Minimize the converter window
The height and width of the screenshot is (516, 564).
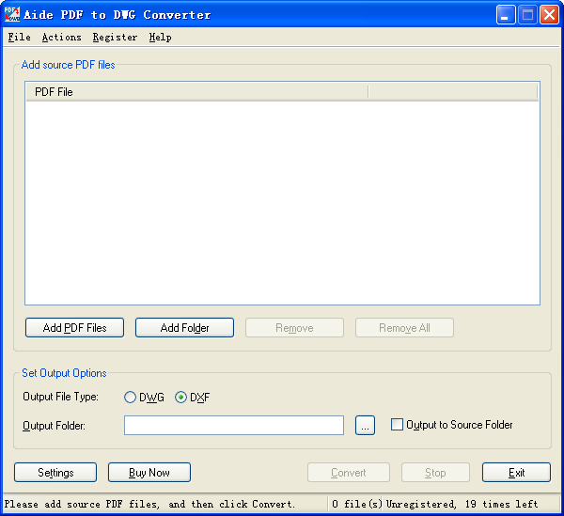pos(506,15)
